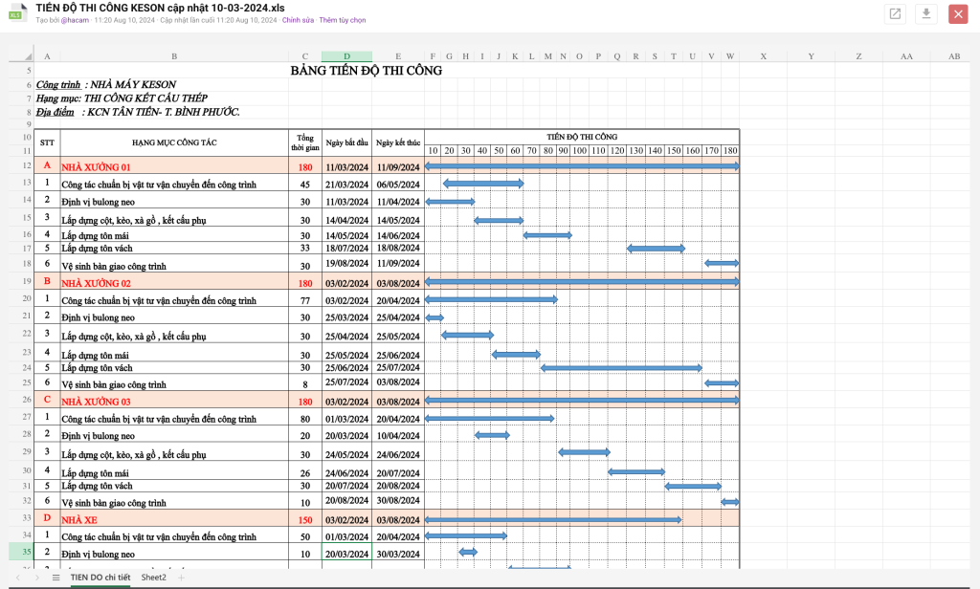Click start date 21/03/2024 in row 13
Viewport: 980px width, 589px height.
(346, 184)
